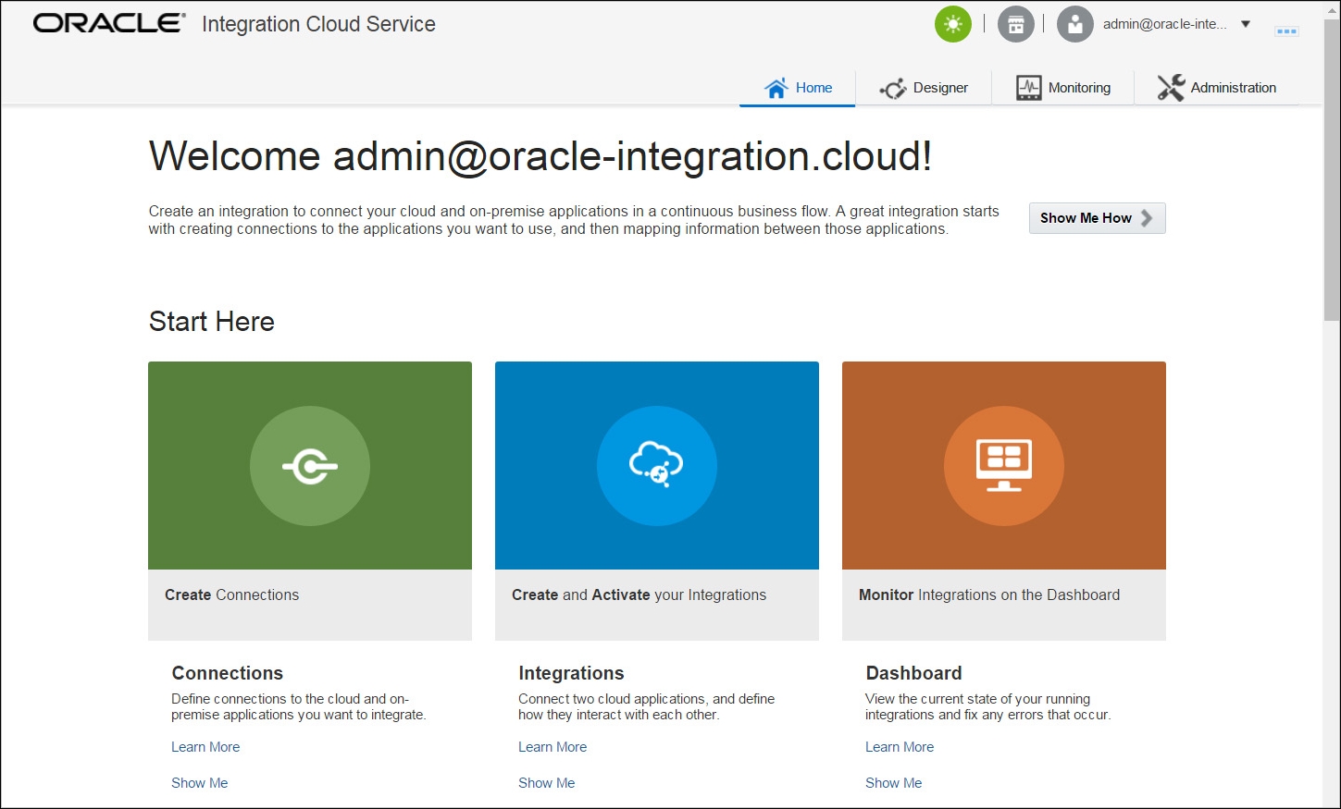Image resolution: width=1341 pixels, height=809 pixels.
Task: Click the green Connections plug icon
Action: 310,466
